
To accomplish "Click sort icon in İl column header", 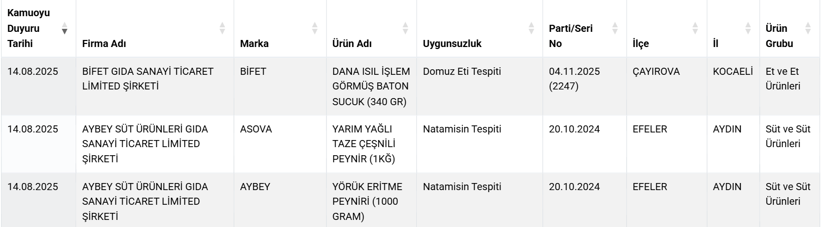I will click(x=748, y=28).
